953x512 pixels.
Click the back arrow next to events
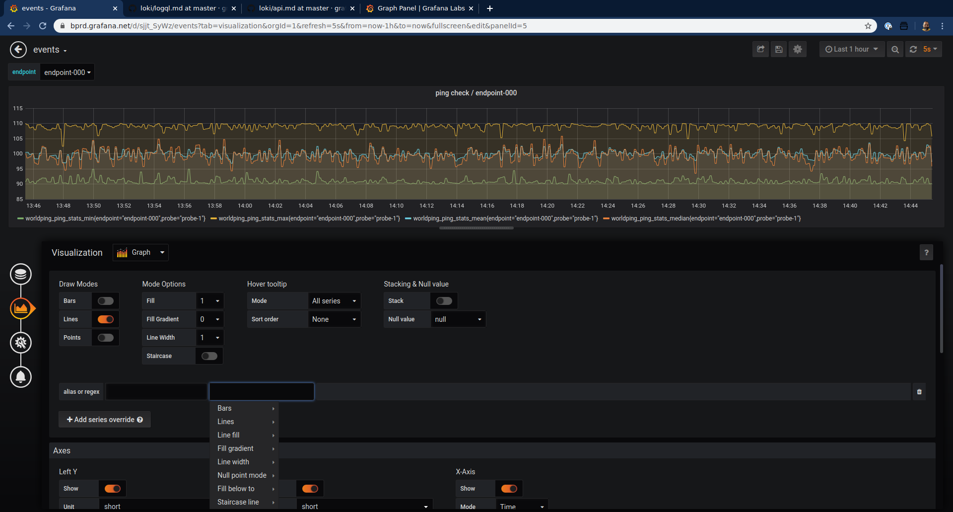18,49
